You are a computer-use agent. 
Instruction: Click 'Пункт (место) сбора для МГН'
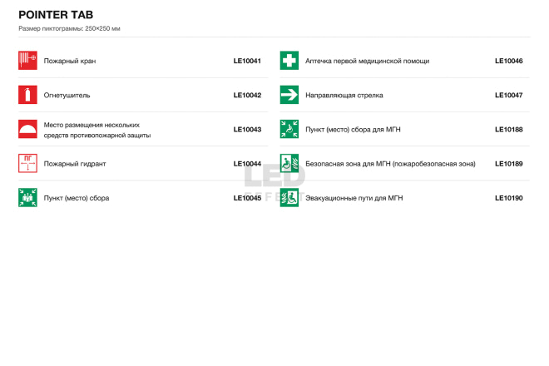[353, 130]
